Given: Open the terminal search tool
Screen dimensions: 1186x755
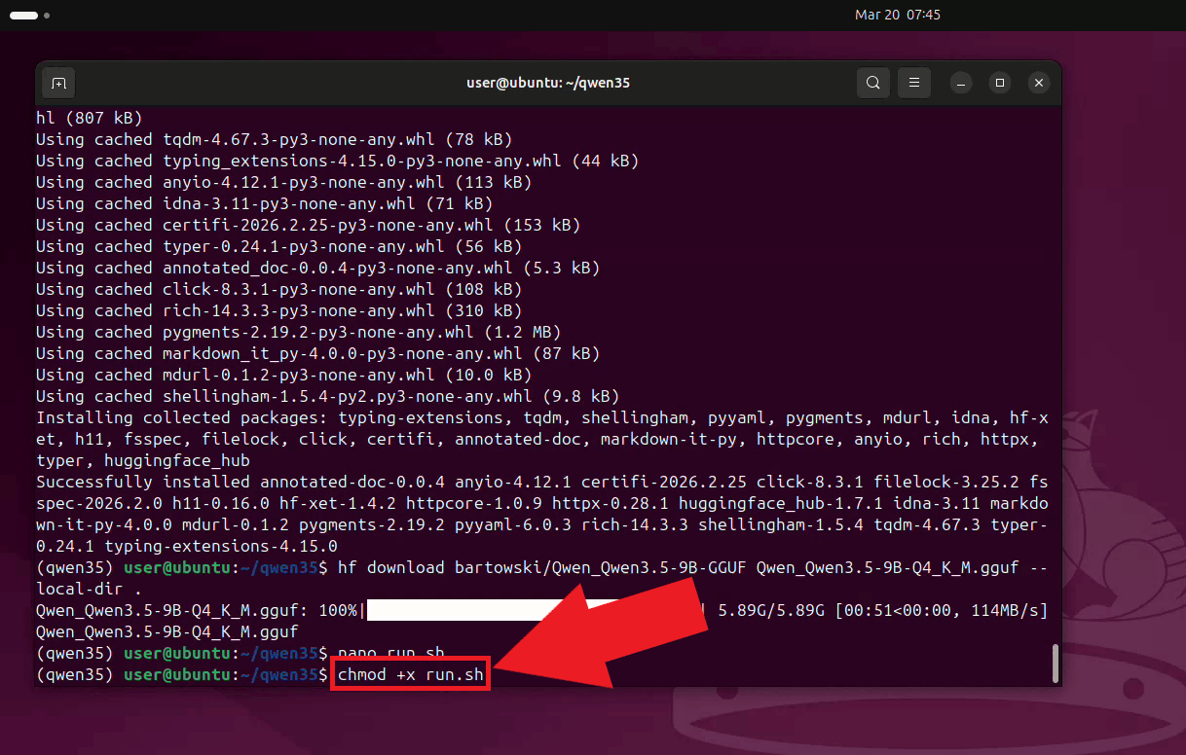Looking at the screenshot, I should [872, 83].
